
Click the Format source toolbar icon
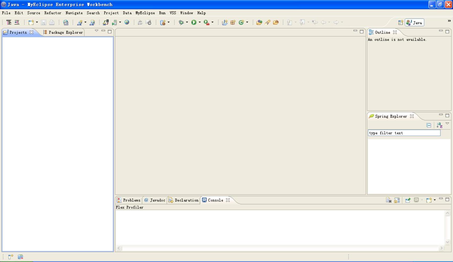click(x=9, y=22)
